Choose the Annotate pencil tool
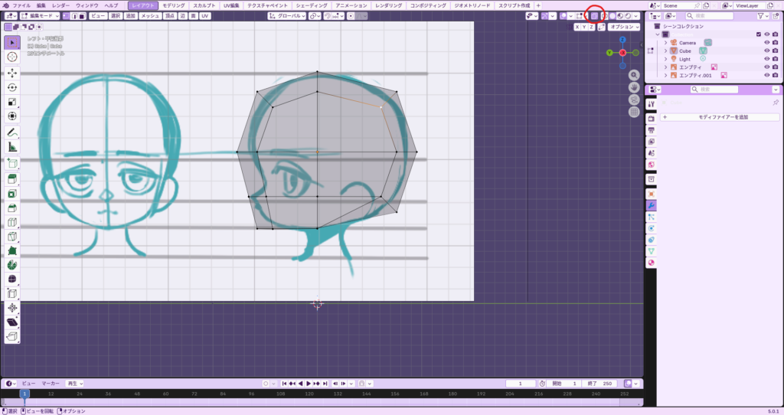The width and height of the screenshot is (784, 415). [12, 132]
